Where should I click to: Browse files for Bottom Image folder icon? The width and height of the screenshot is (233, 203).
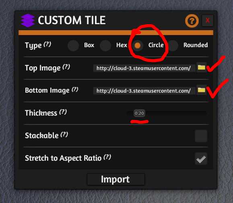tap(202, 90)
